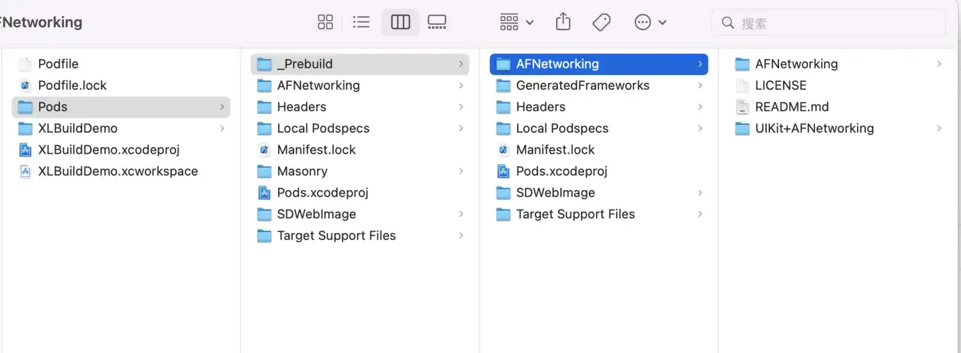Switch to gallery view
961x353 pixels.
(x=437, y=22)
